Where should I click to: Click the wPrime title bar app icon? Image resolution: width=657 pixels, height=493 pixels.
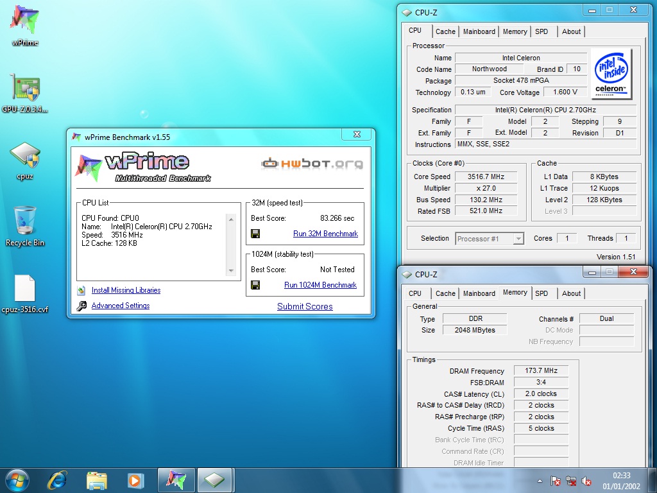point(76,137)
